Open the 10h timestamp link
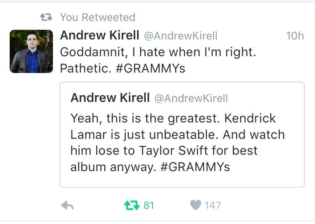The height and width of the screenshot is (224, 315). click(295, 36)
